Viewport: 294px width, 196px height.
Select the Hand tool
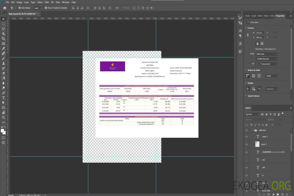[x=3, y=112]
